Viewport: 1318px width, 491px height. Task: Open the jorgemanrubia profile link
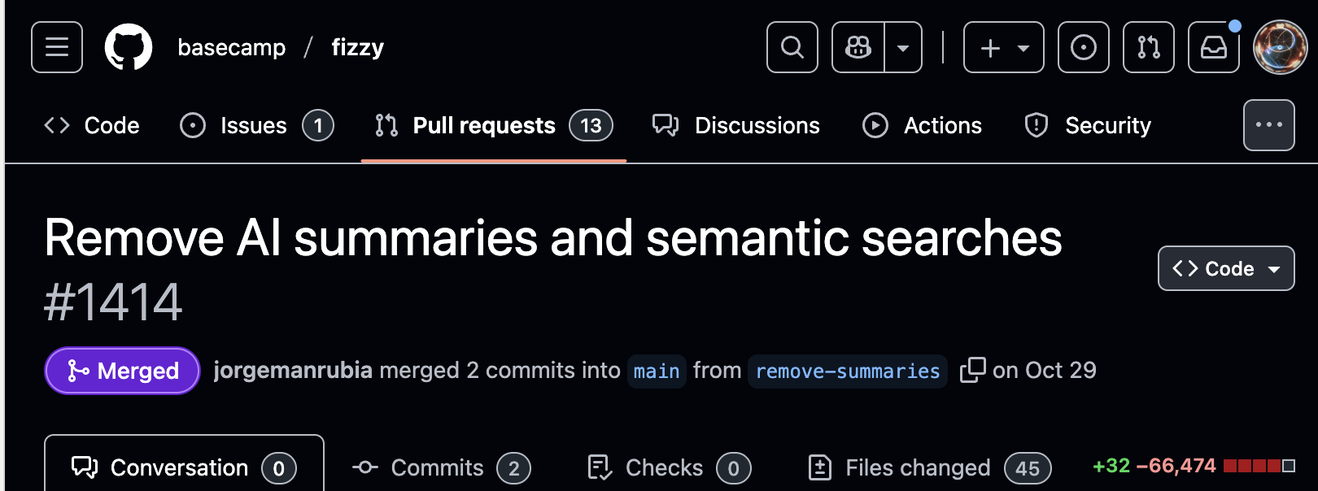coord(293,371)
